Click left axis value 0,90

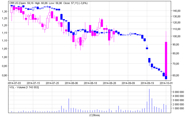tap(4, 75)
